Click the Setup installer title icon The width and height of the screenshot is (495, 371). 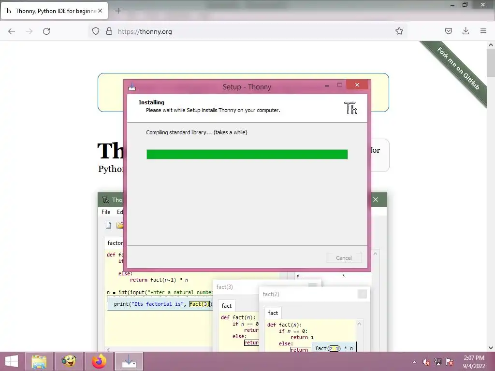(132, 86)
